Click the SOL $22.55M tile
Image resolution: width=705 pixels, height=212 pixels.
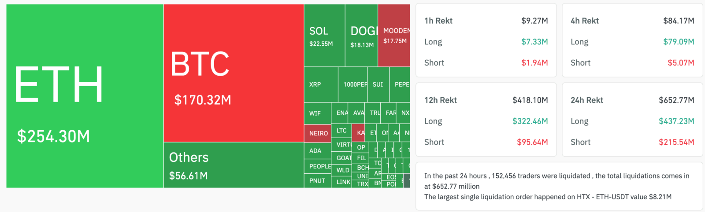325,36
